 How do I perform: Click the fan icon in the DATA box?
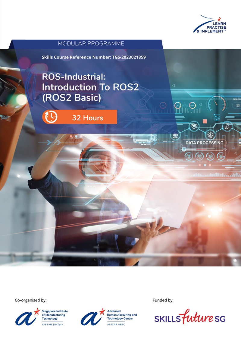coord(238,106)
